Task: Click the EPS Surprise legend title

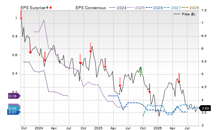Action: 33,8
